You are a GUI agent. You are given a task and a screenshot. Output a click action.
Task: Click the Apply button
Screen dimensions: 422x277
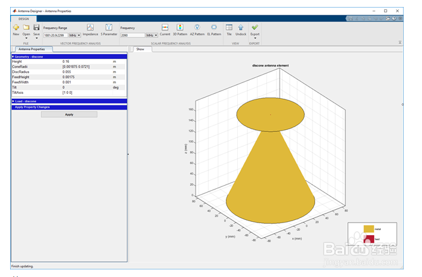click(x=69, y=114)
